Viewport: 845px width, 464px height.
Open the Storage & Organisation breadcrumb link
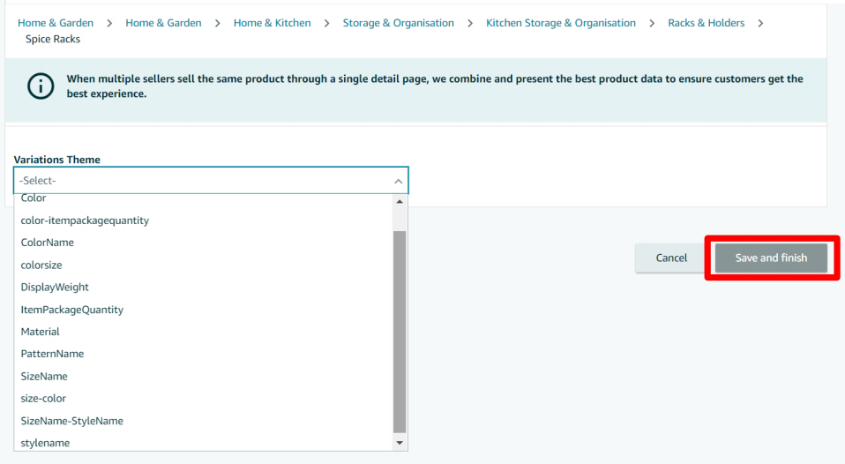(398, 23)
